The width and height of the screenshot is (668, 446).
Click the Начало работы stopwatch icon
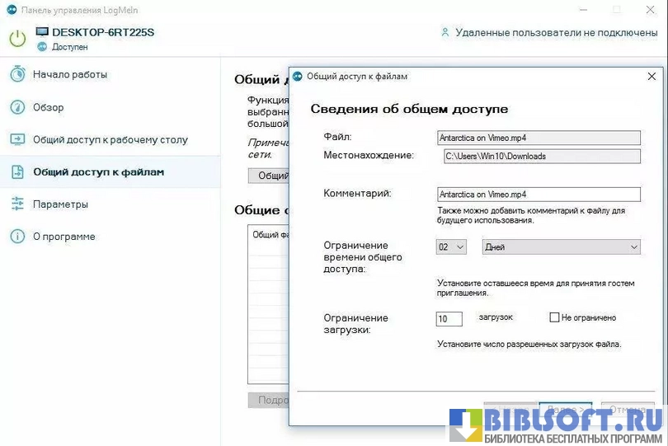click(x=17, y=74)
